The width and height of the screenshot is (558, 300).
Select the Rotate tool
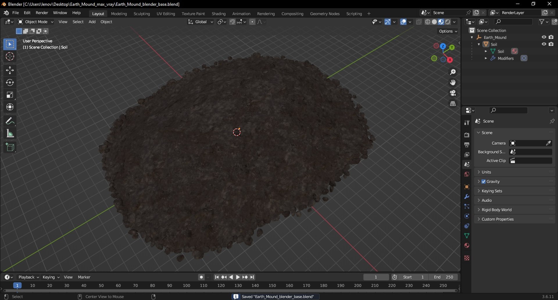pyautogui.click(x=10, y=83)
